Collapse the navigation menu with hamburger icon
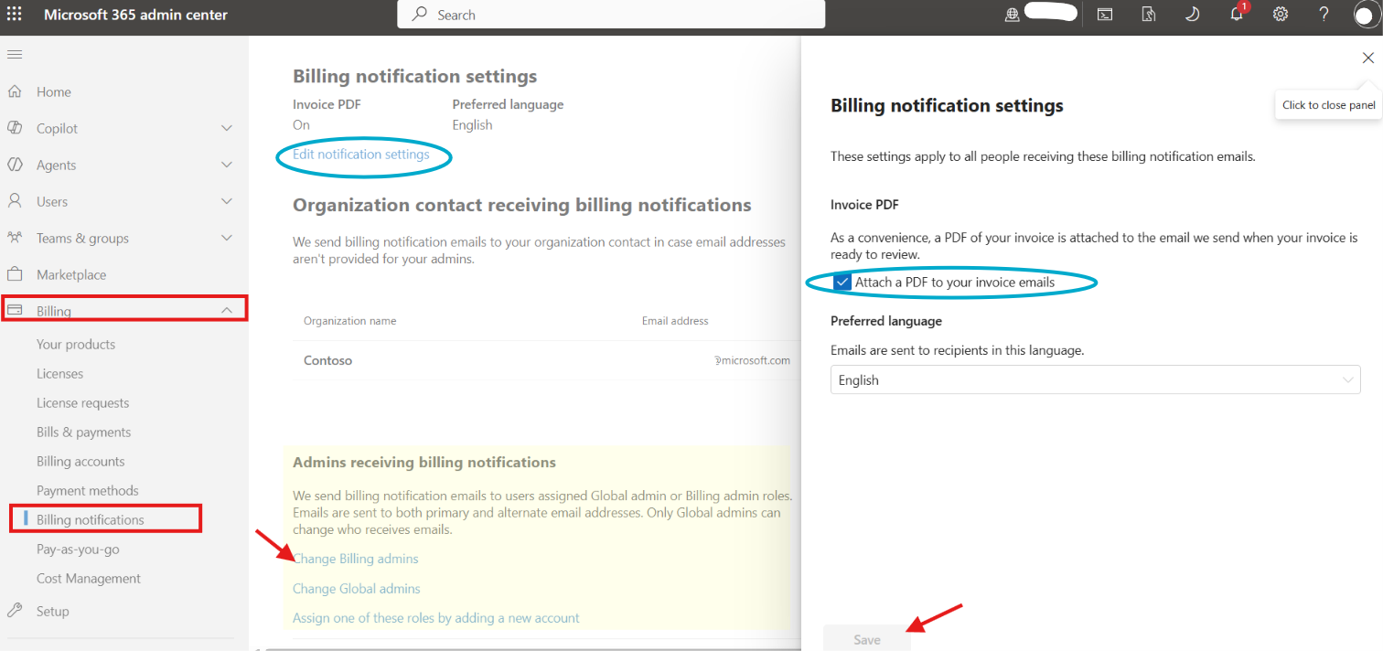The image size is (1383, 651). click(15, 55)
